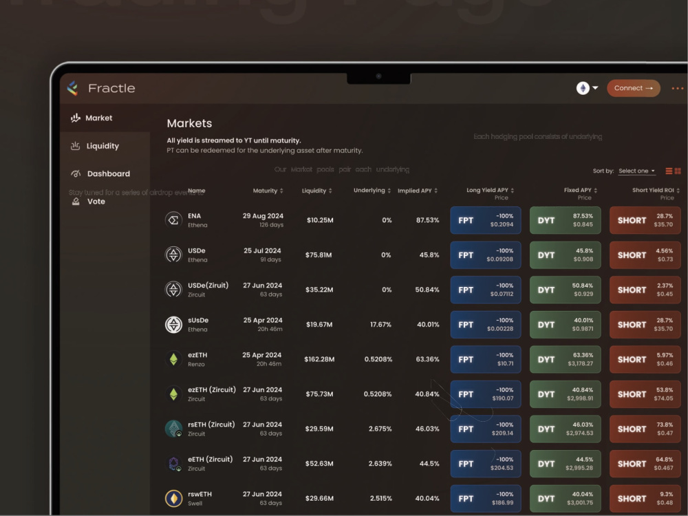Viewport: 688px width, 516px height.
Task: Switch to list view layout icon
Action: (x=669, y=171)
